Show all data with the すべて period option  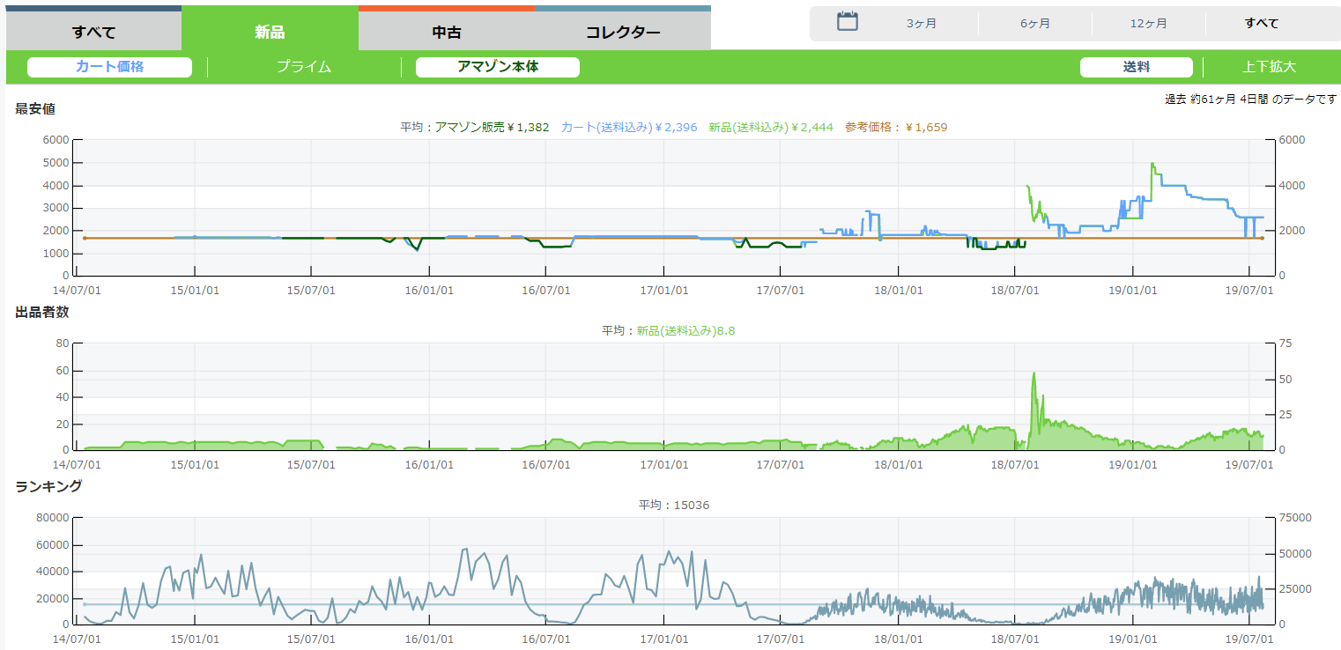coord(1261,24)
